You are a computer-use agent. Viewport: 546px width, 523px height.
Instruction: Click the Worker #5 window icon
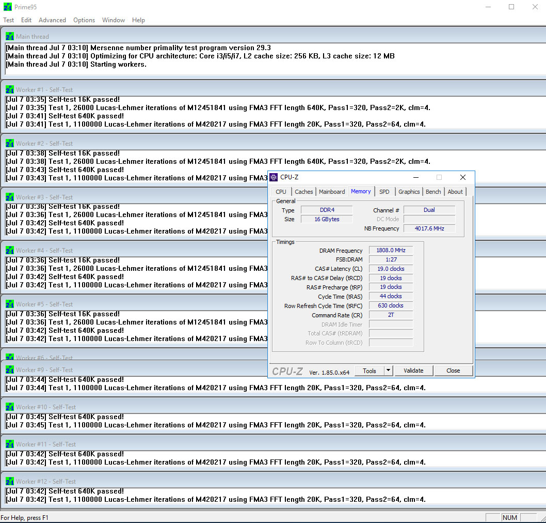tap(10, 304)
